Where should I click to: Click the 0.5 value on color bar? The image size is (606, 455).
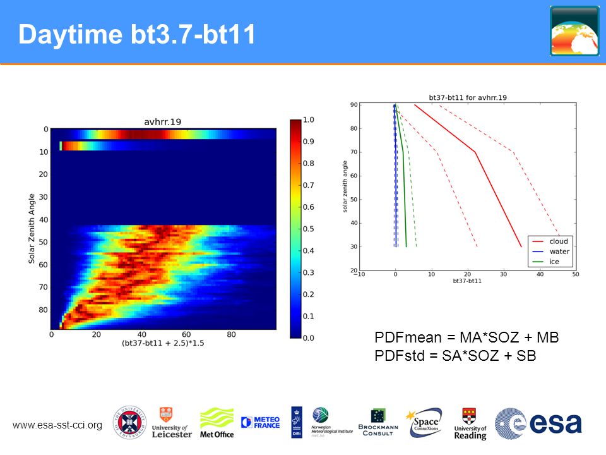308,229
